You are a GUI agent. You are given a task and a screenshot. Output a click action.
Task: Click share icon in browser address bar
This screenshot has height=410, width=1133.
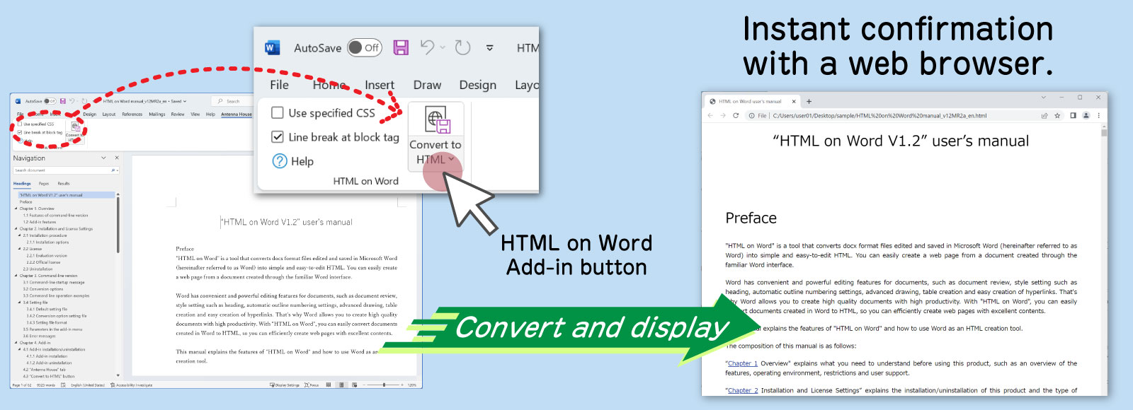(x=1044, y=115)
